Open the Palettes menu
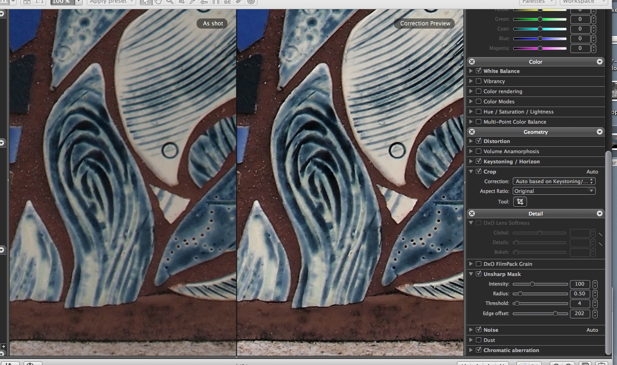The height and width of the screenshot is (365, 617). click(x=537, y=2)
